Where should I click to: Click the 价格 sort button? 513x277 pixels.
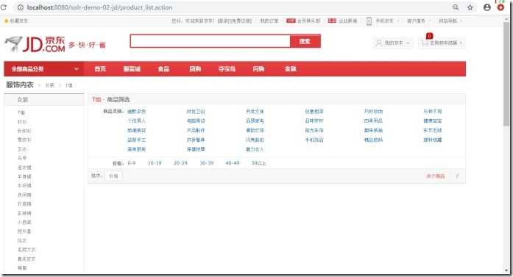113,176
